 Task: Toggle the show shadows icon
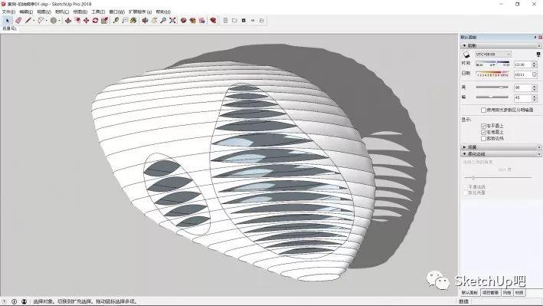click(466, 54)
